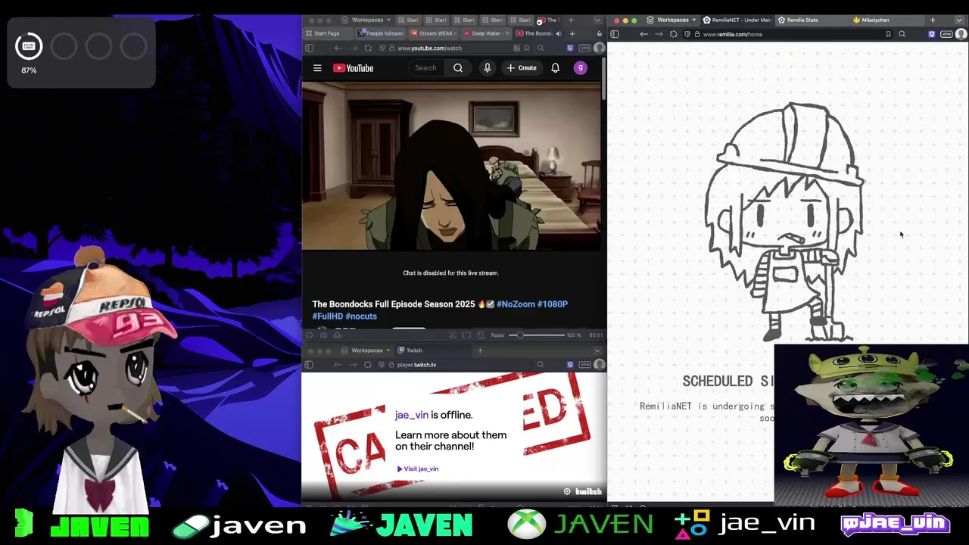Expand Workspaces dropdown in the Twitch window
The width and height of the screenshot is (969, 545).
point(366,350)
